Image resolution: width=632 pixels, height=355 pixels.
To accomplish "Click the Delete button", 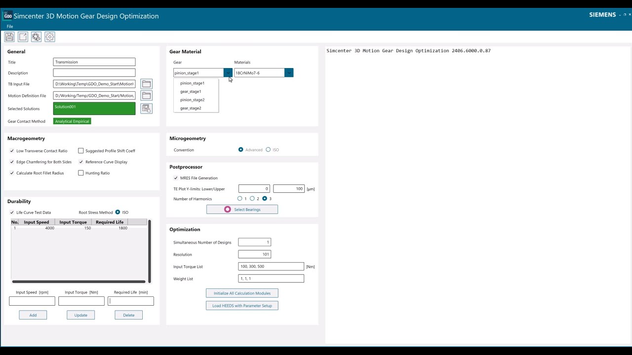I will 129,315.
